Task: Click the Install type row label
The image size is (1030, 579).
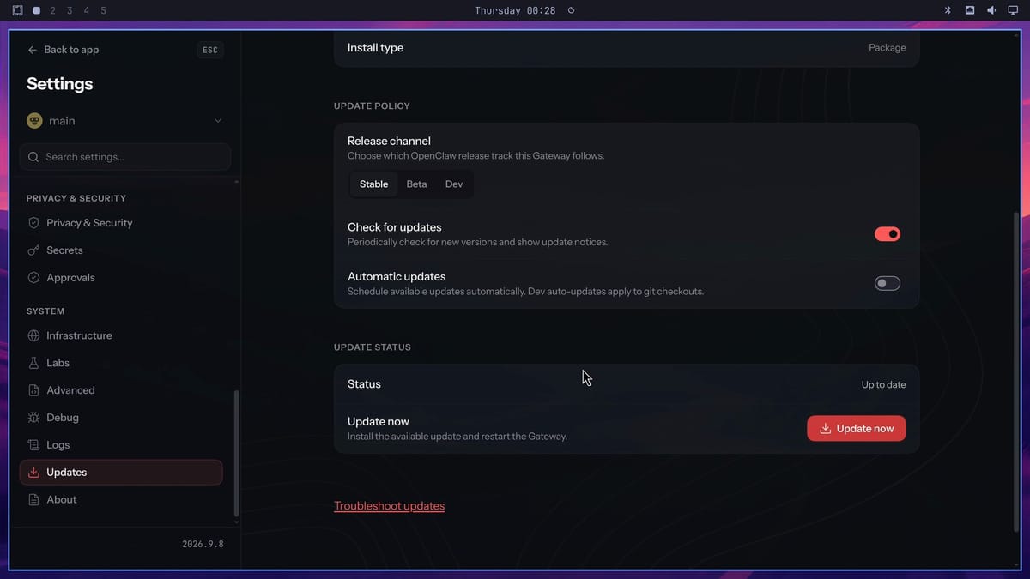Action: (x=375, y=48)
